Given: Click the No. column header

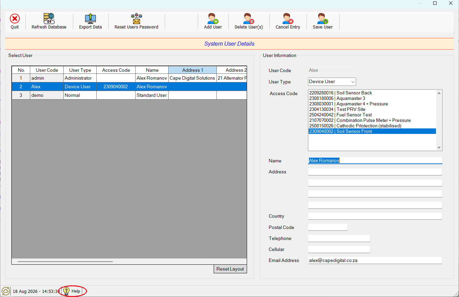Looking at the screenshot, I should point(21,70).
